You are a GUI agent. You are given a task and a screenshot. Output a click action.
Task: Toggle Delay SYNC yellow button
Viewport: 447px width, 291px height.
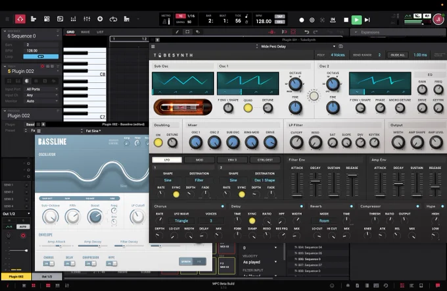(252, 221)
